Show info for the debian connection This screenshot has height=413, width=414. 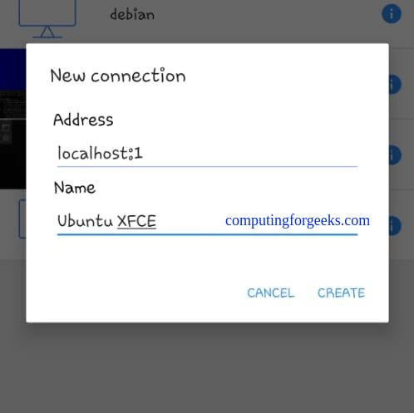click(392, 13)
